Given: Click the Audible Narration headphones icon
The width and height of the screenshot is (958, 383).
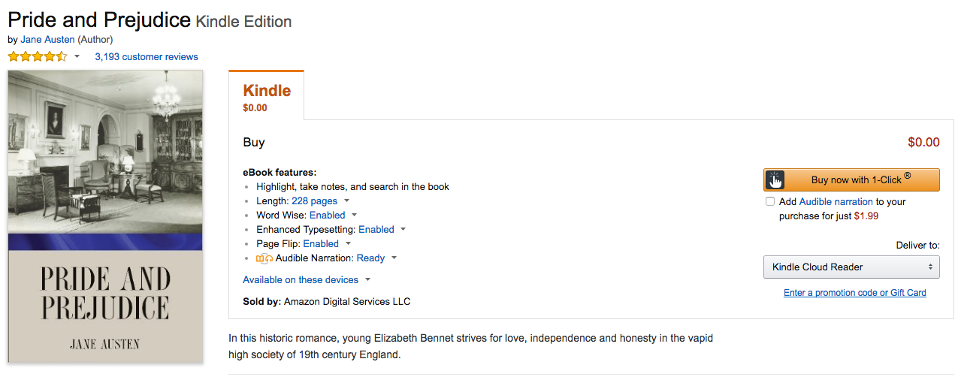Looking at the screenshot, I should pos(264,258).
